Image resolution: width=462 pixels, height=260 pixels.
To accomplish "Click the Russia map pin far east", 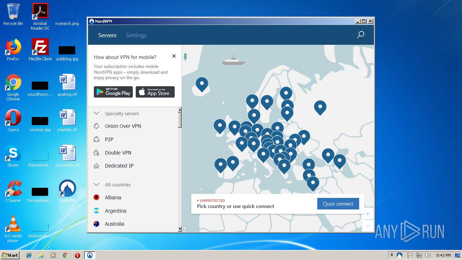I will click(x=320, y=108).
